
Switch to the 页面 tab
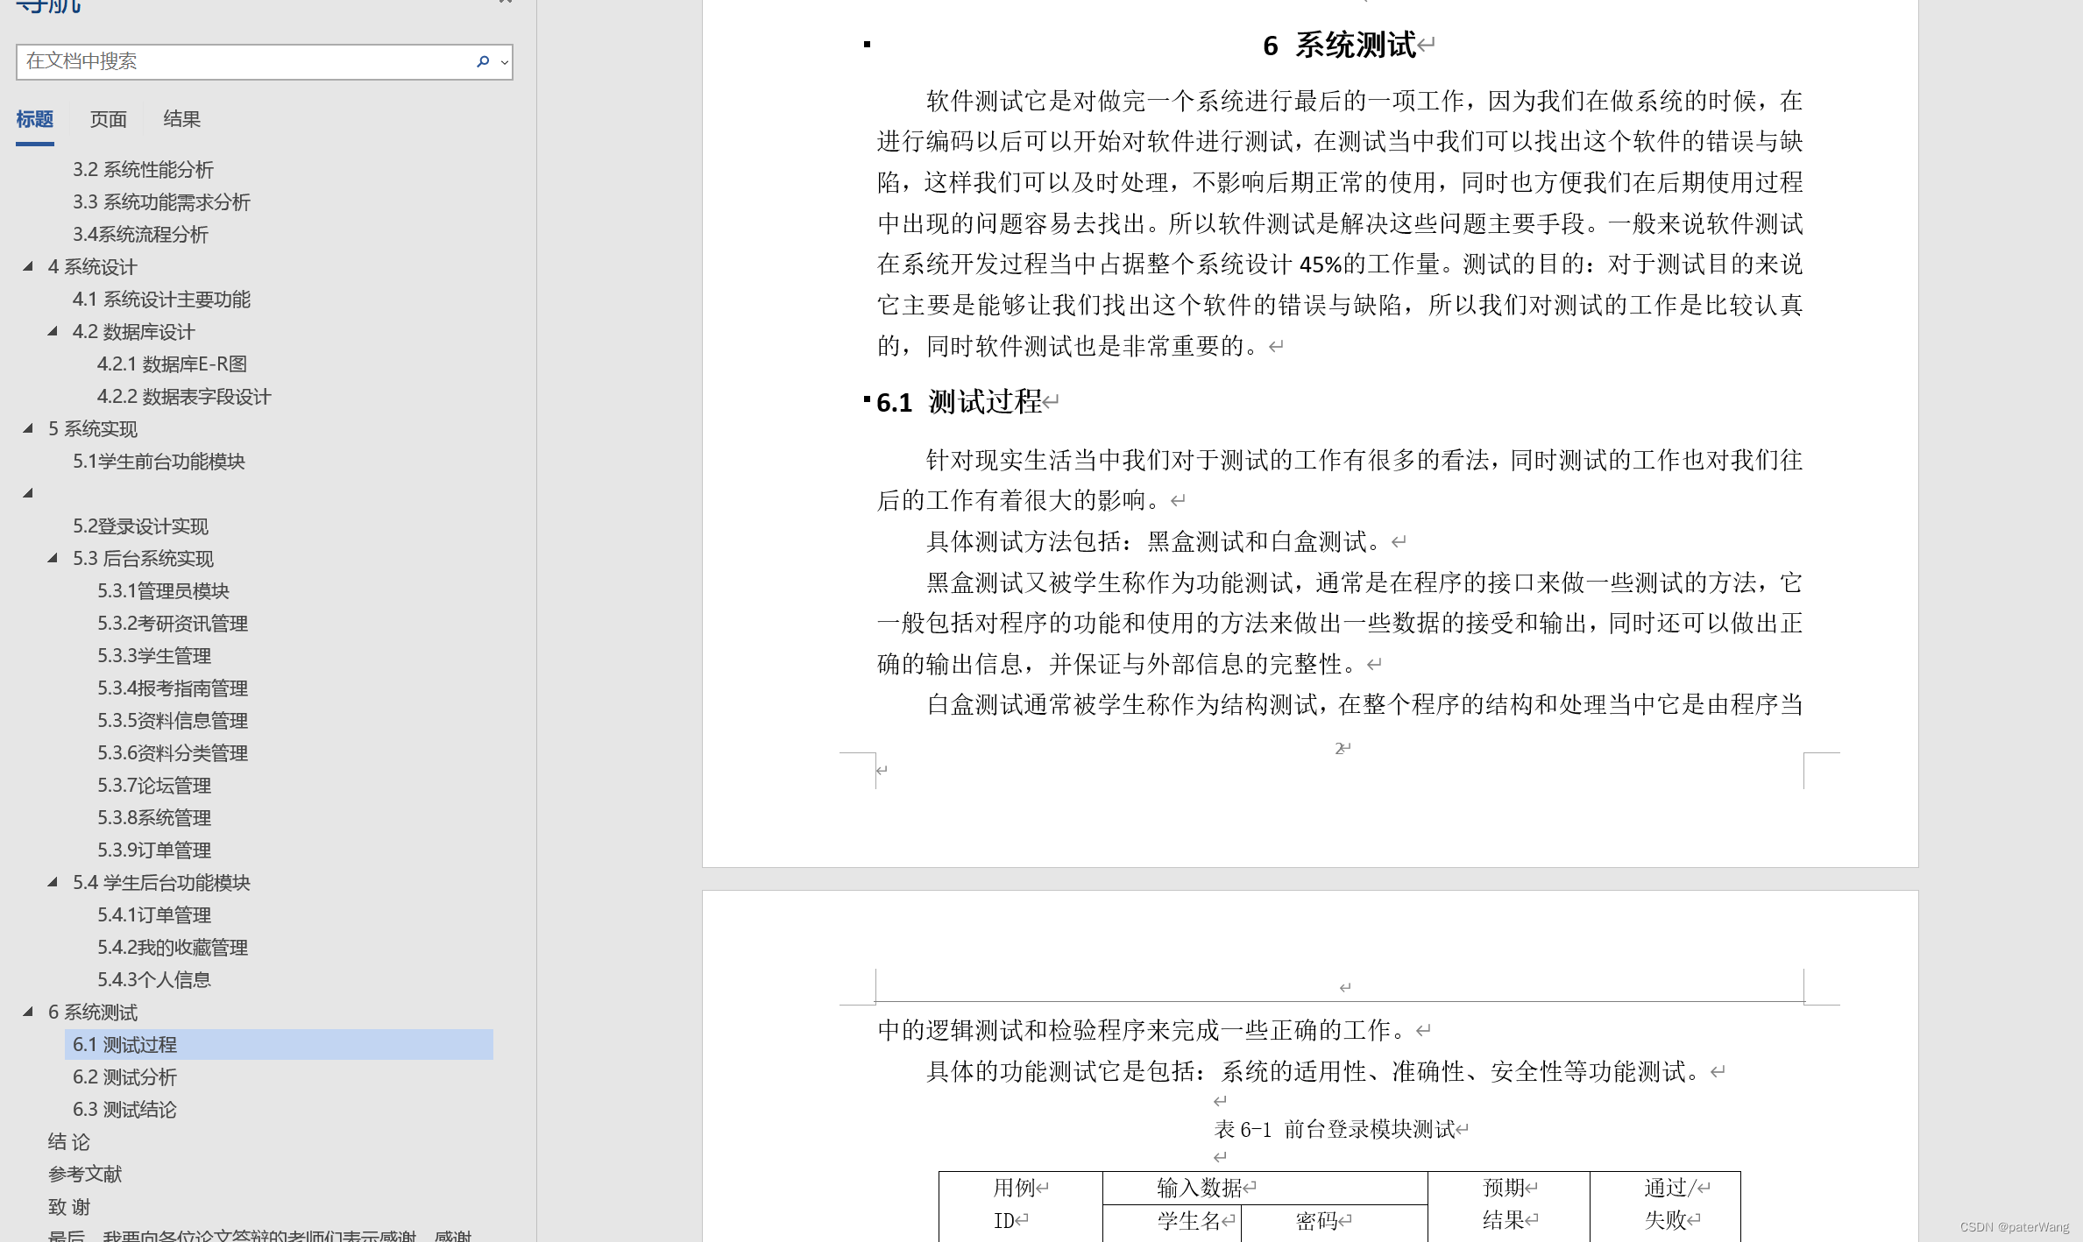[x=109, y=119]
